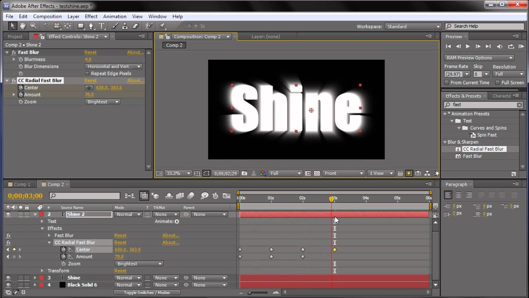
Task: Enable Motion Blur for timeline
Action: [x=191, y=196]
